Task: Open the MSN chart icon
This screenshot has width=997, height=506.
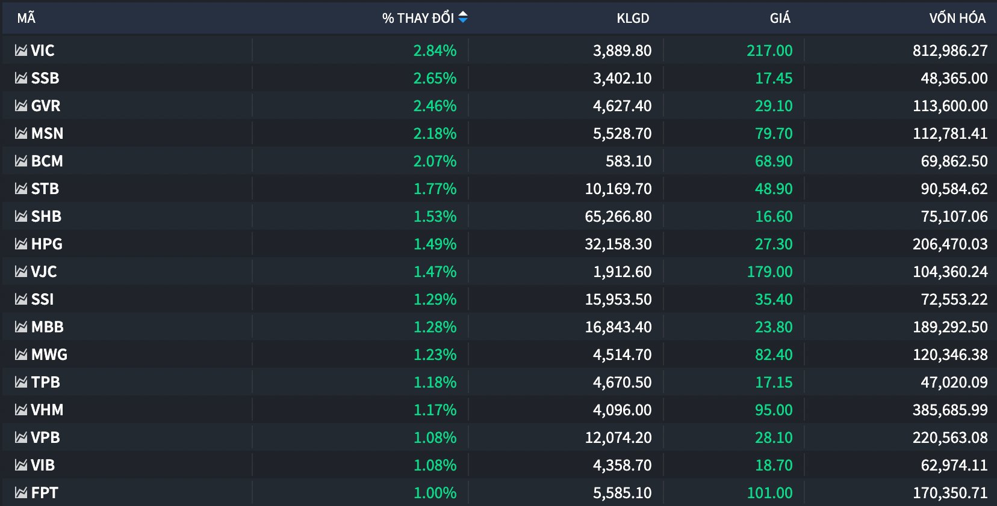Action: coord(21,133)
